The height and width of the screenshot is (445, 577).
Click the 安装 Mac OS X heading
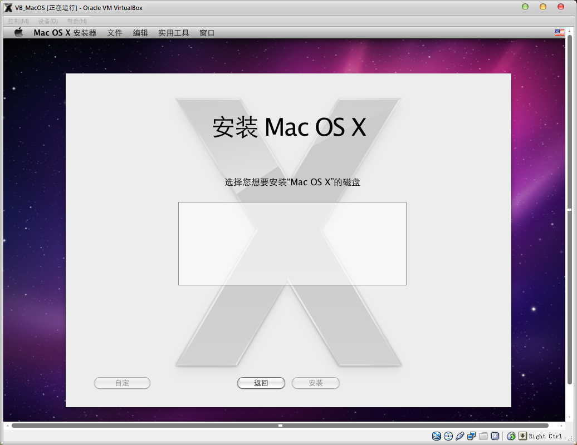(289, 127)
